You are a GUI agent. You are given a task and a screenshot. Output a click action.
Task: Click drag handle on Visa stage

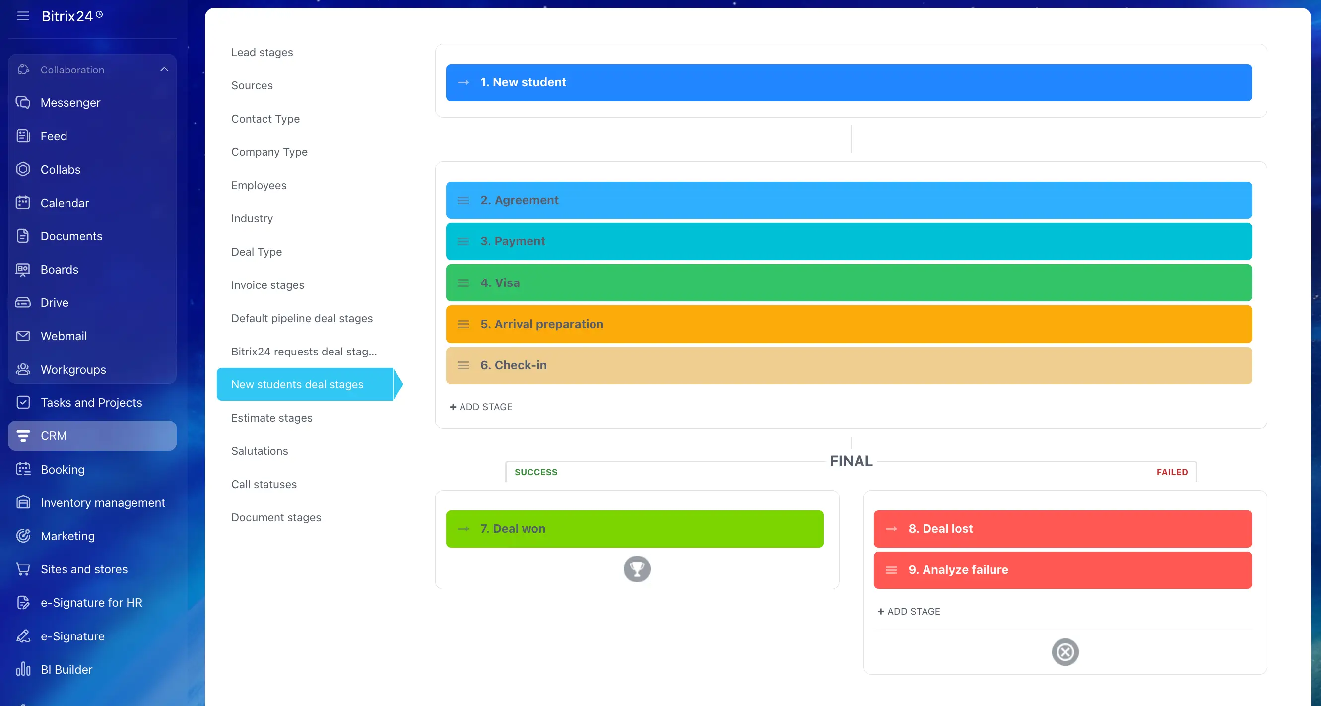point(463,282)
